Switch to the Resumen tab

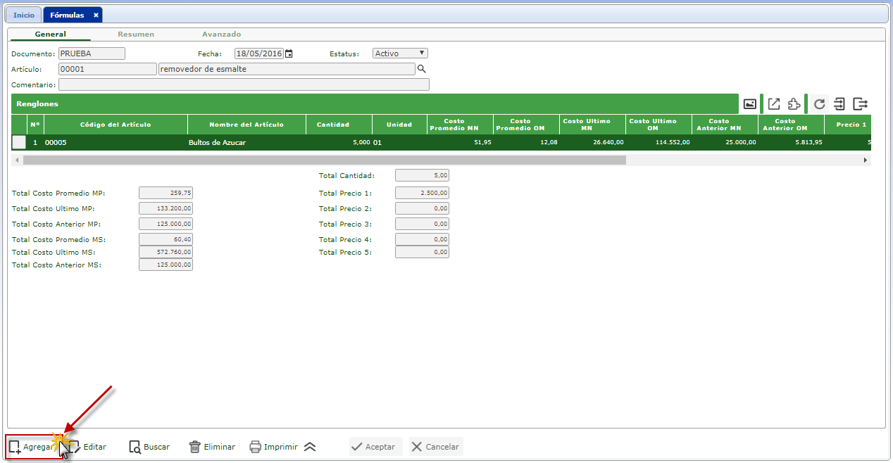[136, 34]
